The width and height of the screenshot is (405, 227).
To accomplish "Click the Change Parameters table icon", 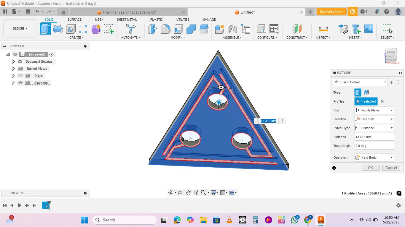I will pos(274,29).
